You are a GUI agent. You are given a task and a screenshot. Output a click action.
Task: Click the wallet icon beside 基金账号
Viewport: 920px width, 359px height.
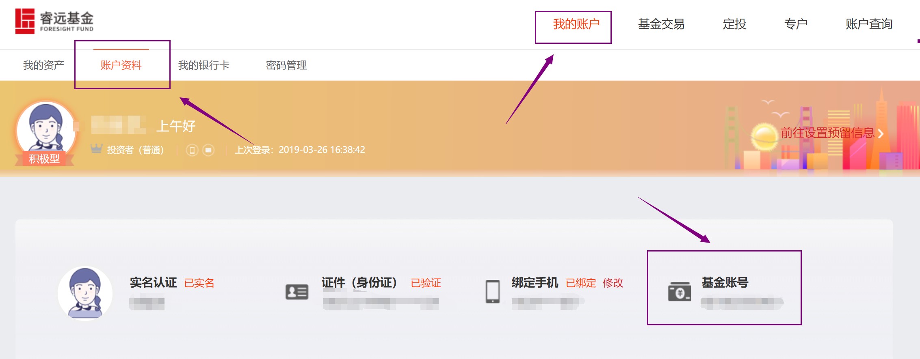pos(679,291)
